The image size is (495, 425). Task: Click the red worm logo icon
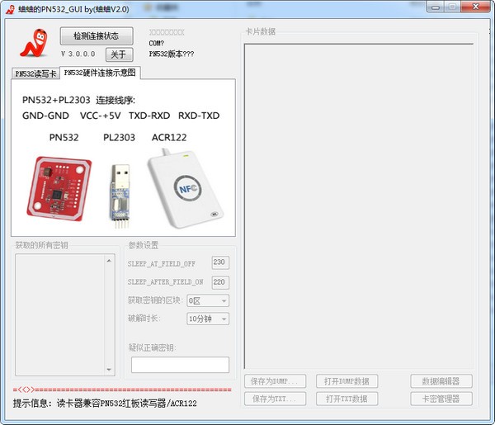pos(34,43)
